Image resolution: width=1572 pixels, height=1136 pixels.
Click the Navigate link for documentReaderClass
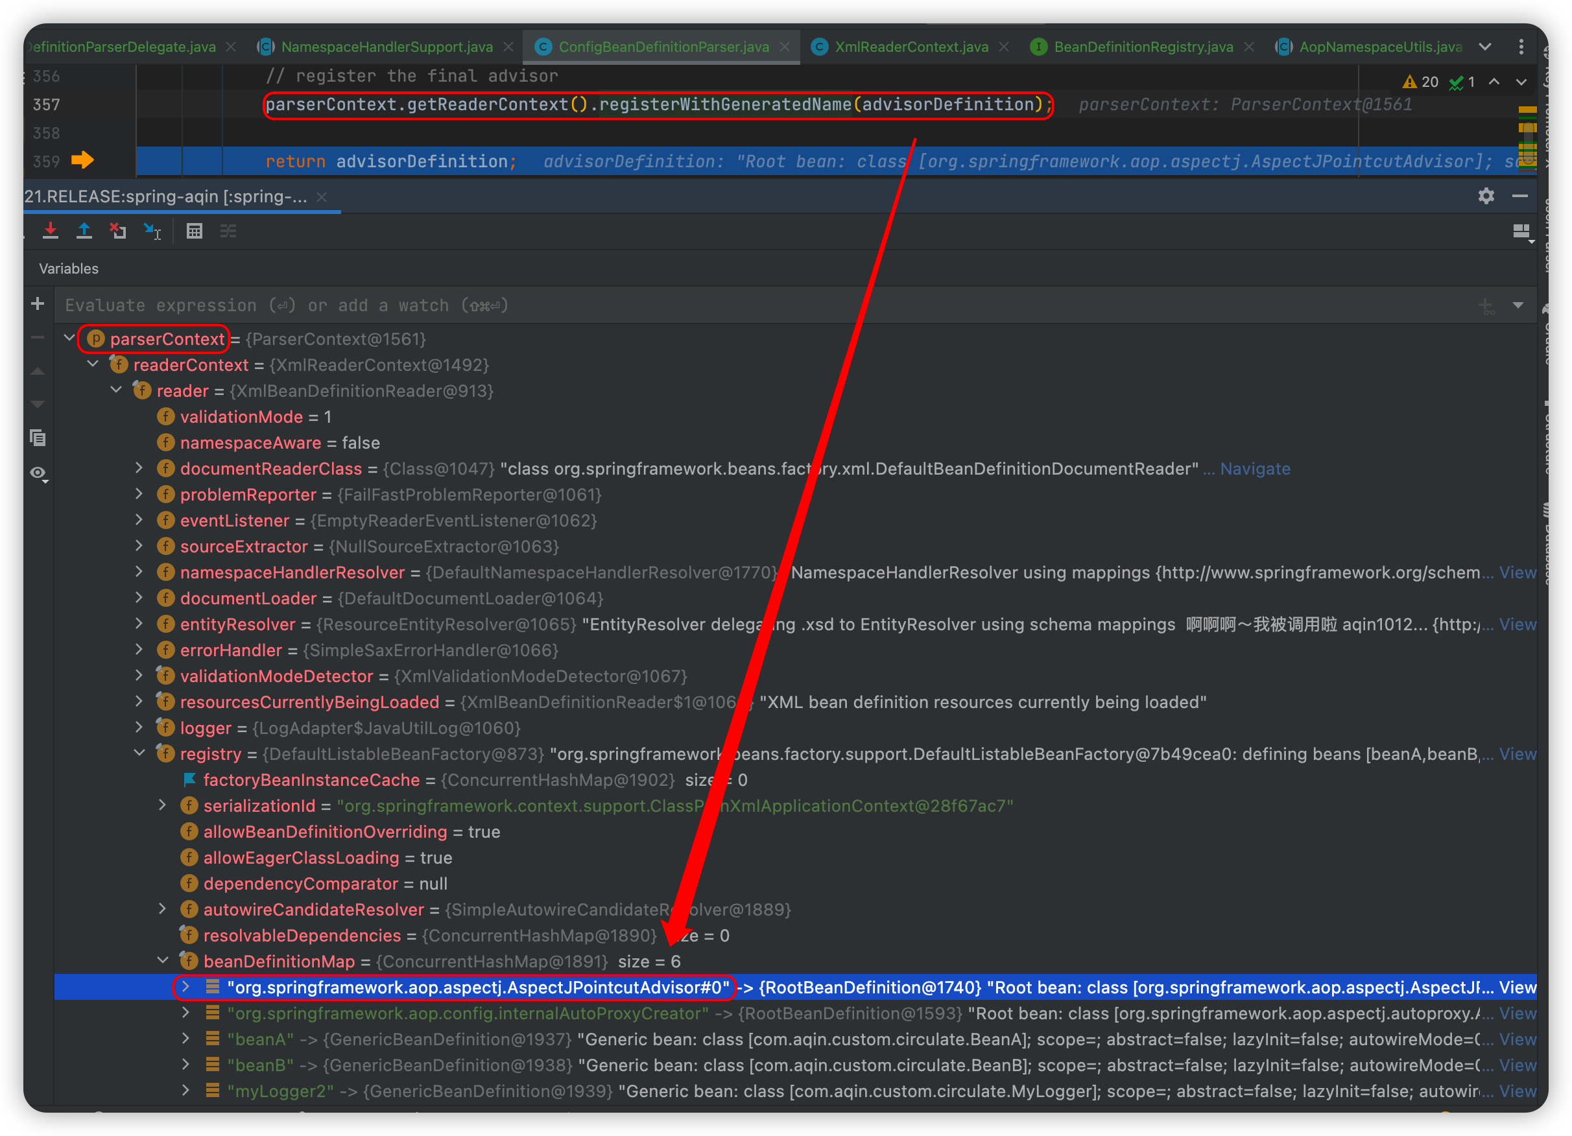click(1254, 469)
